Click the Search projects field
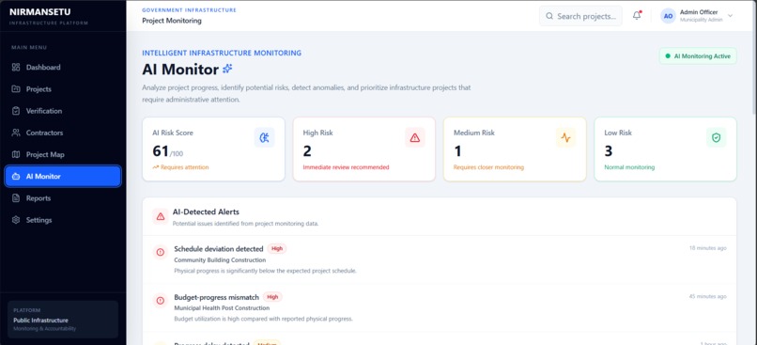The image size is (757, 345). [x=580, y=16]
